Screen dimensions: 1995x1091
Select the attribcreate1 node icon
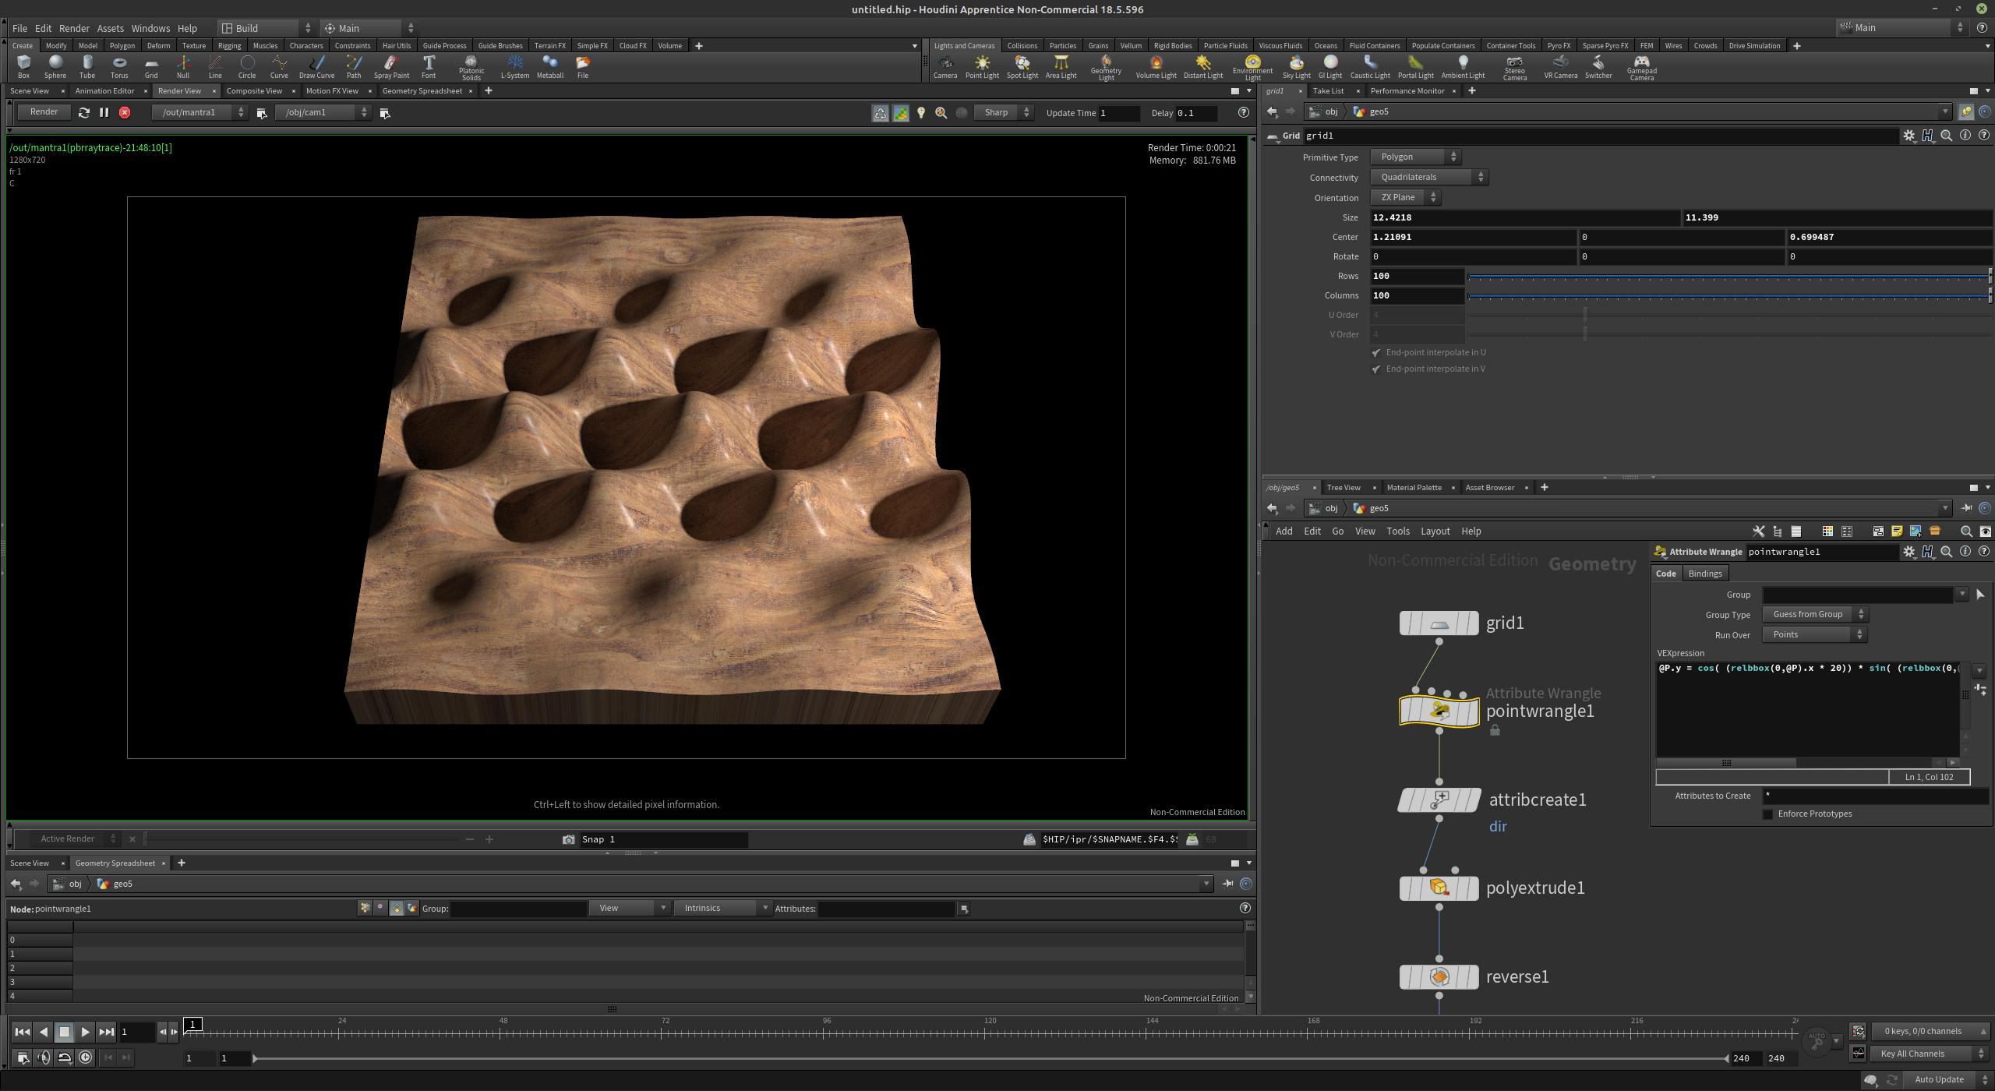1439,800
